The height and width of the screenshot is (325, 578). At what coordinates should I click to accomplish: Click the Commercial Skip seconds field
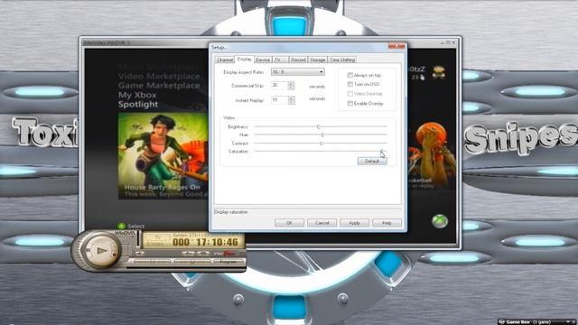pos(279,86)
